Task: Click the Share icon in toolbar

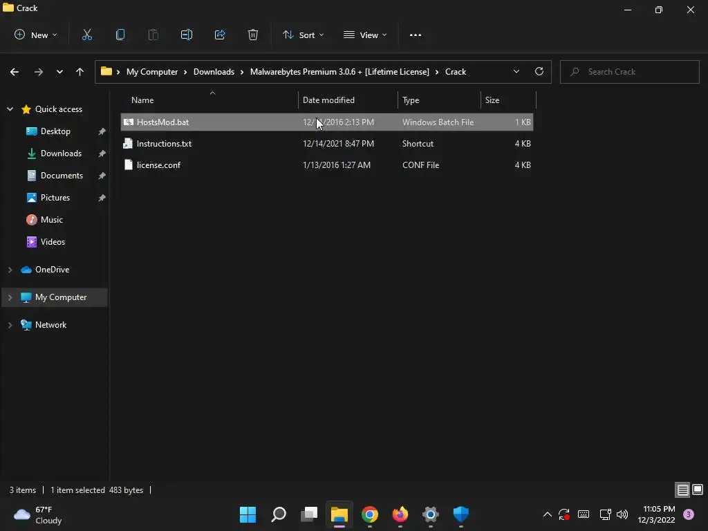Action: coord(220,35)
